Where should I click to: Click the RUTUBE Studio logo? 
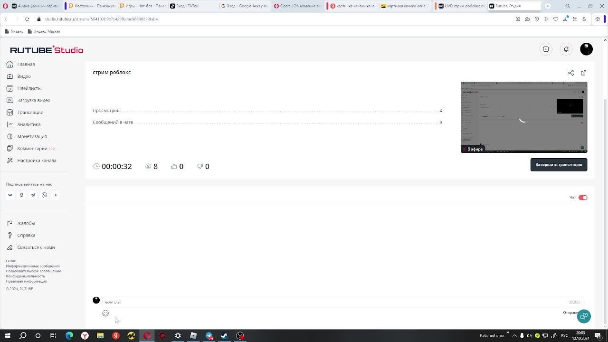tap(47, 50)
